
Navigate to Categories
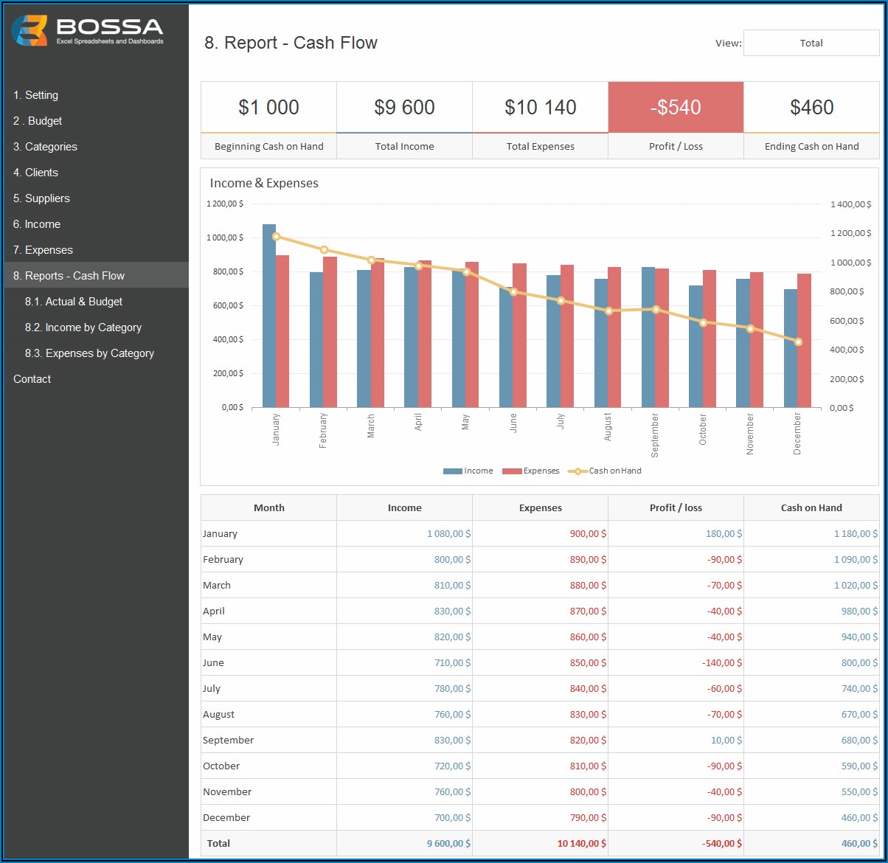tap(45, 147)
